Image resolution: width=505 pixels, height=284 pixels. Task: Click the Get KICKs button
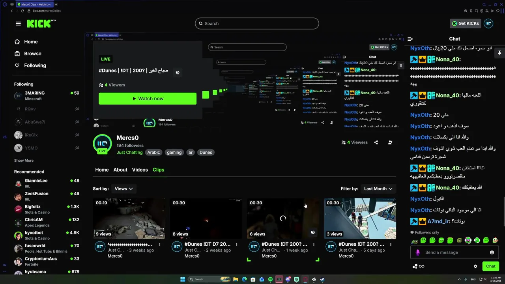466,23
